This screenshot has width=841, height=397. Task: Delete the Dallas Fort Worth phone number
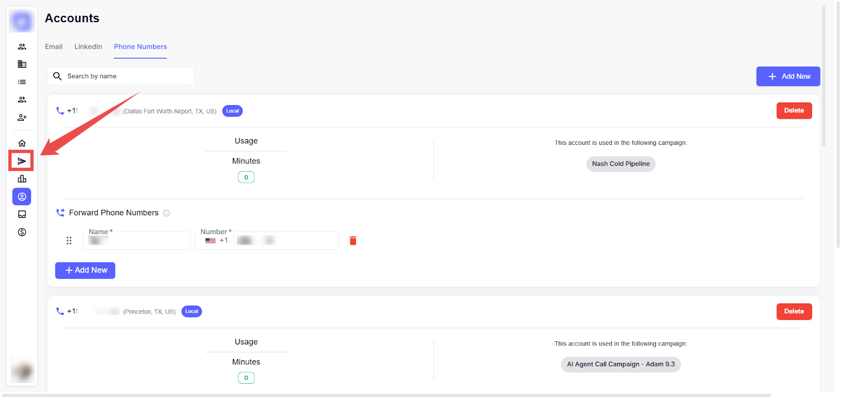(x=794, y=110)
